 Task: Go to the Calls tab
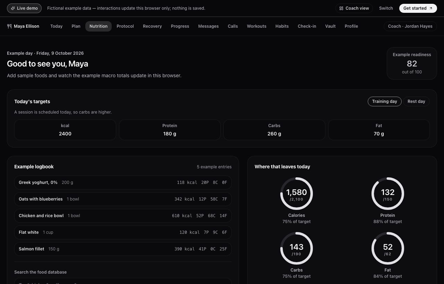(x=233, y=26)
